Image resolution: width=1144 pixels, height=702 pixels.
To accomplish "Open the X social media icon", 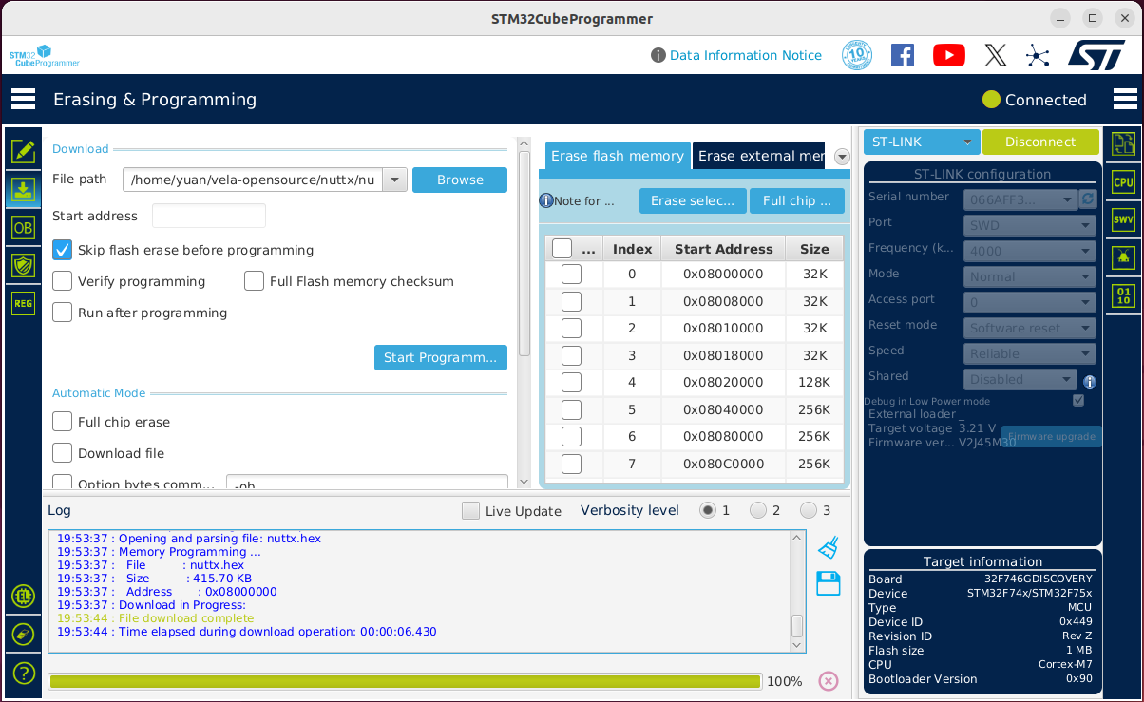I will [995, 55].
